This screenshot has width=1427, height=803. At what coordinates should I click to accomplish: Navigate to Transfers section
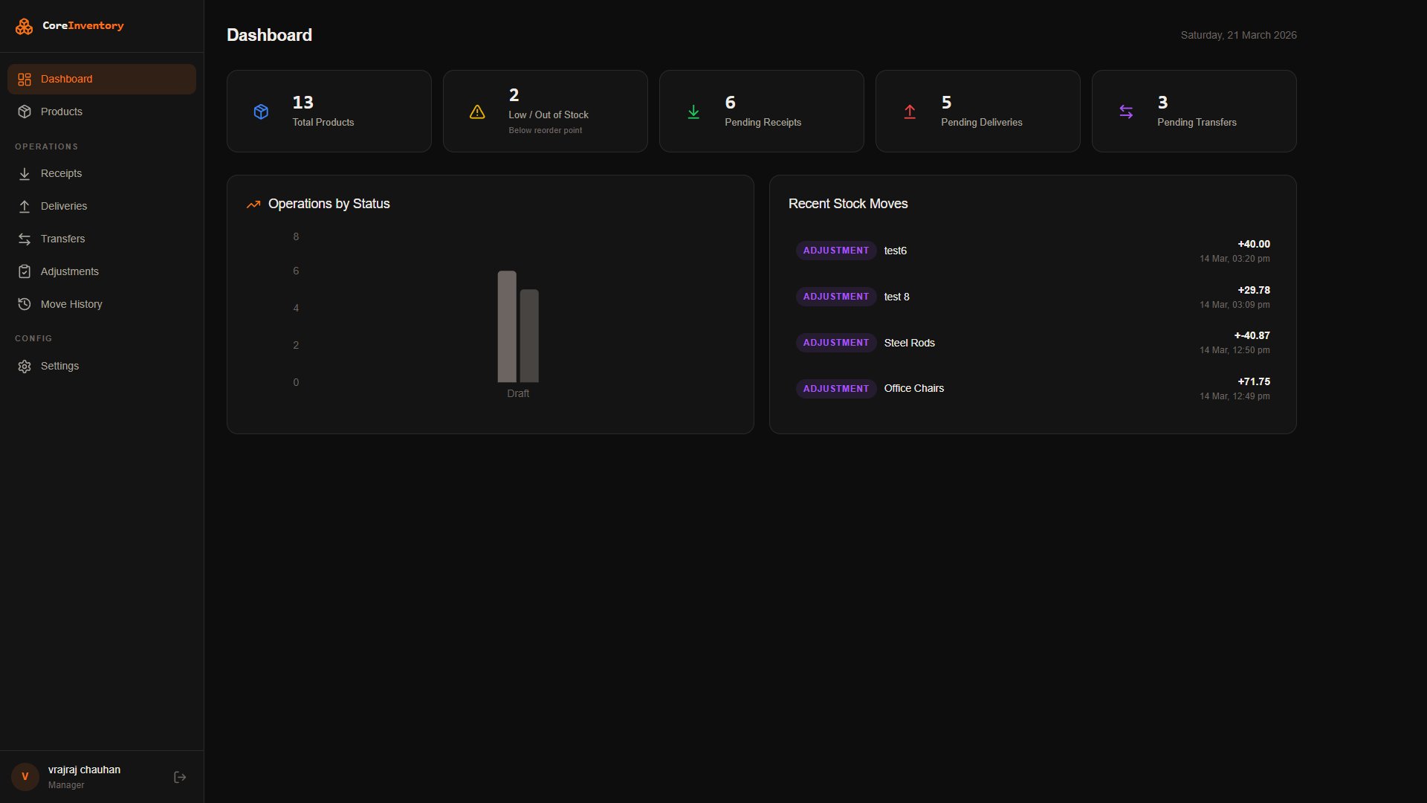click(x=62, y=239)
